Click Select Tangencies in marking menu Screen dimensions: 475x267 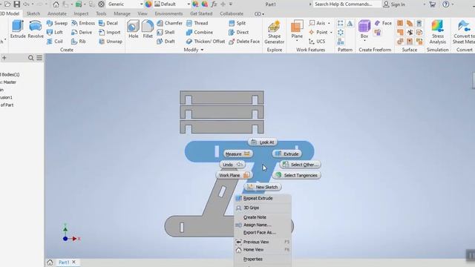tap(297, 175)
